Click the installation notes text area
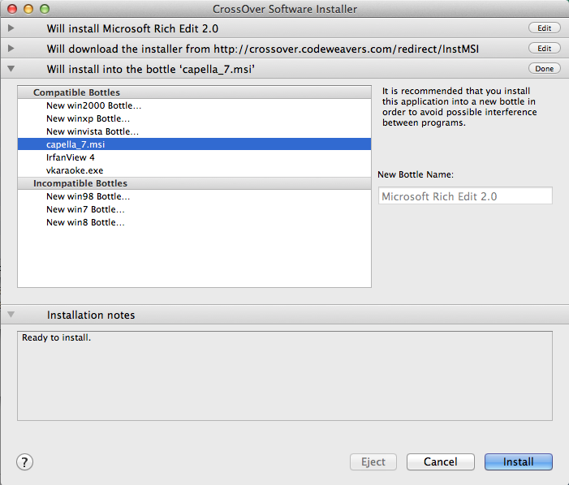This screenshot has height=485, width=569. 285,376
